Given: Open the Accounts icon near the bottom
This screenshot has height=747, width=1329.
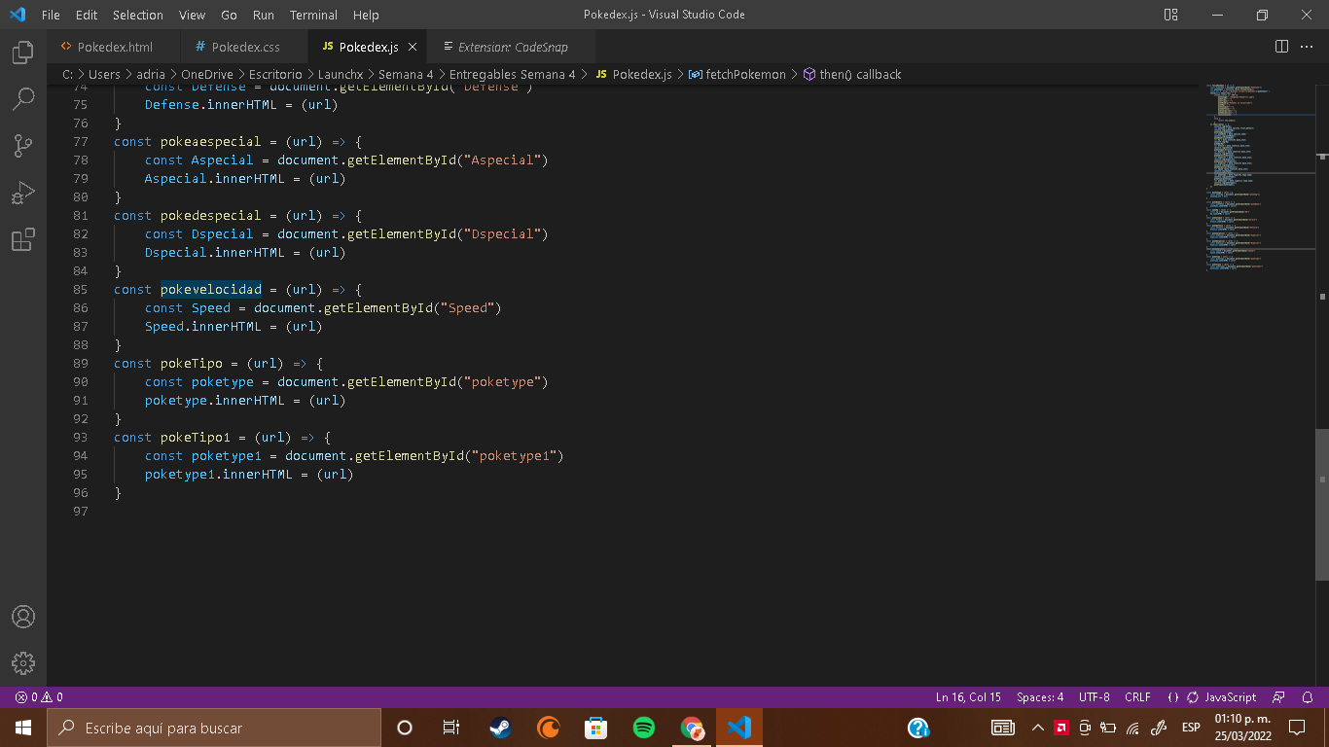Looking at the screenshot, I should click(22, 616).
